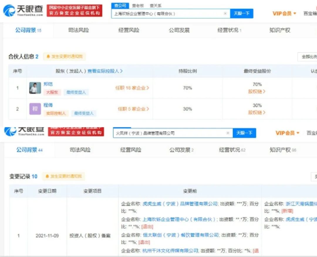Click 天眼一下 next to the 火凤祥 search
The height and width of the screenshot is (257, 317).
pos(245,133)
